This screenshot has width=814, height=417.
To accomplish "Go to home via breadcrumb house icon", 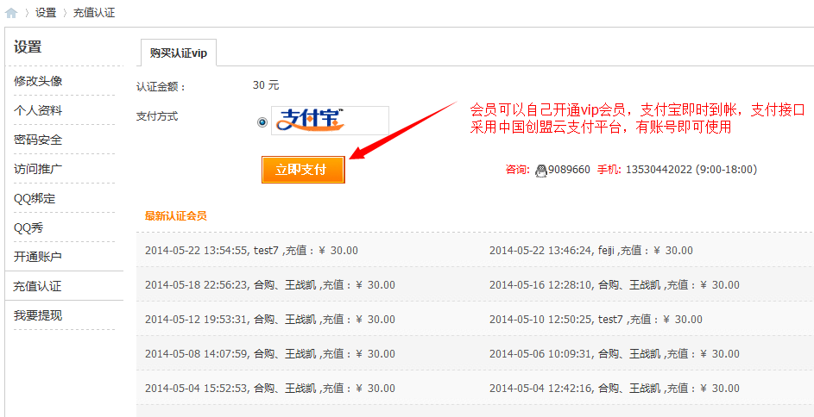I will [11, 14].
